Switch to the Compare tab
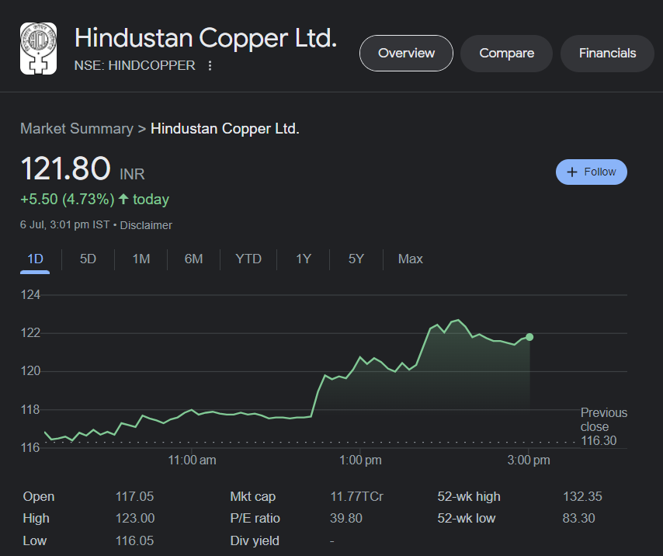This screenshot has height=556, width=663. pyautogui.click(x=506, y=54)
